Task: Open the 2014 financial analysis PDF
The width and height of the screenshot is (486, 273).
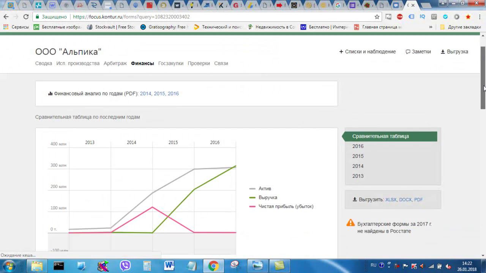Action: click(145, 94)
